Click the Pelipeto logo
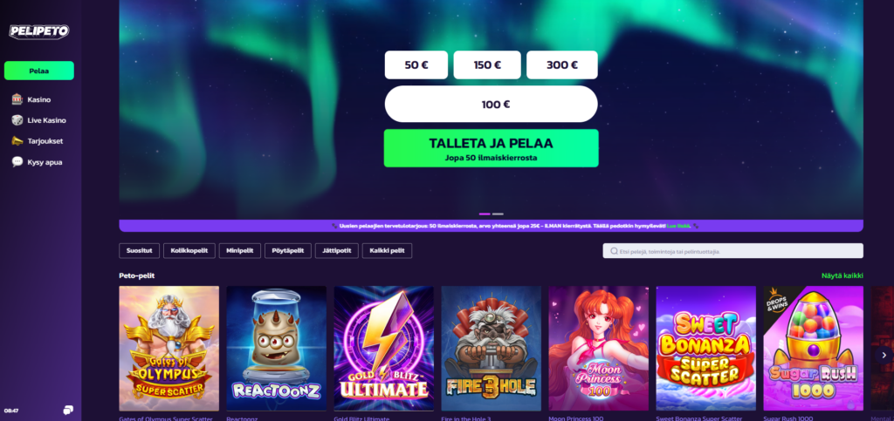This screenshot has width=894, height=421. 38,31
